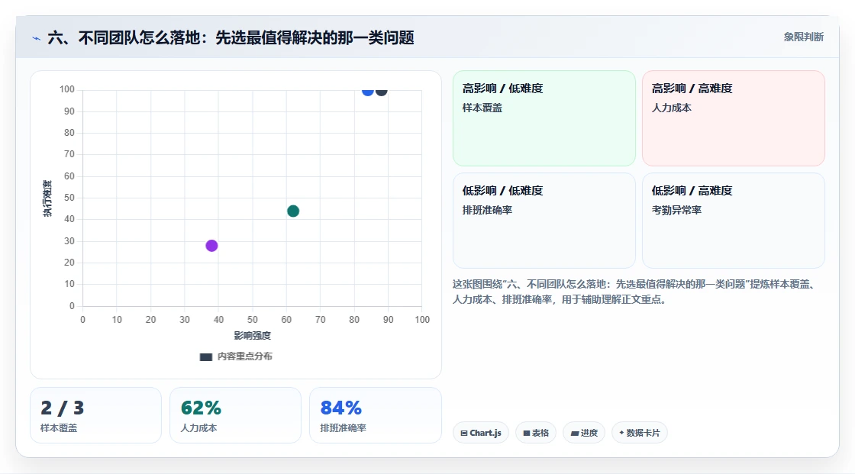Click the 62% stat value
The image size is (855, 474).
point(201,408)
